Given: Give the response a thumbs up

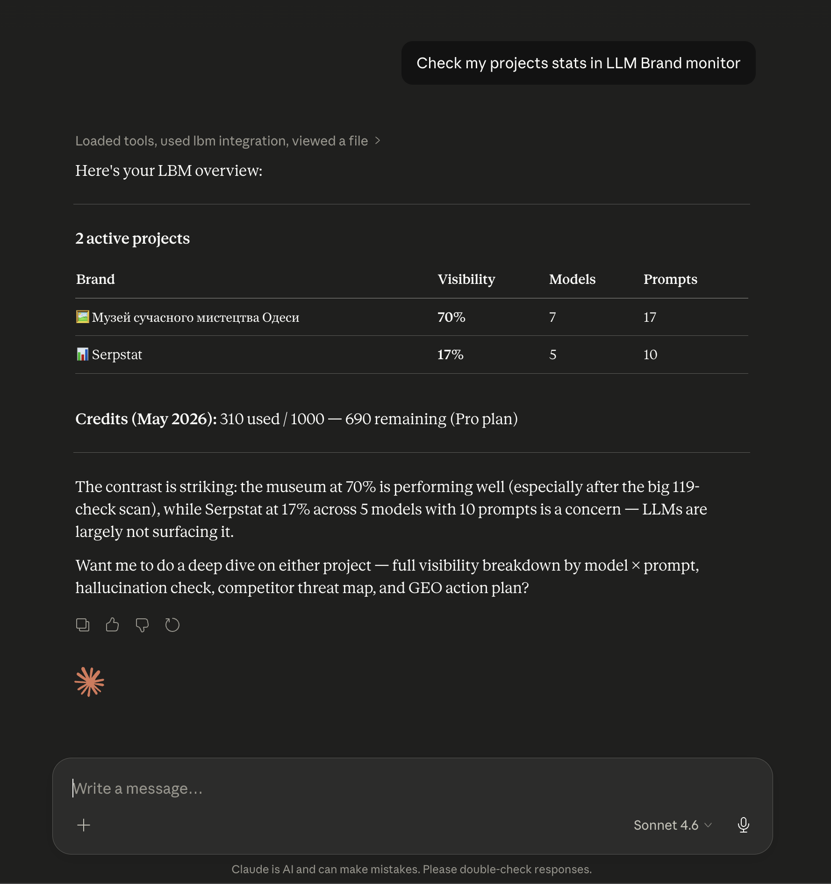Looking at the screenshot, I should 112,625.
